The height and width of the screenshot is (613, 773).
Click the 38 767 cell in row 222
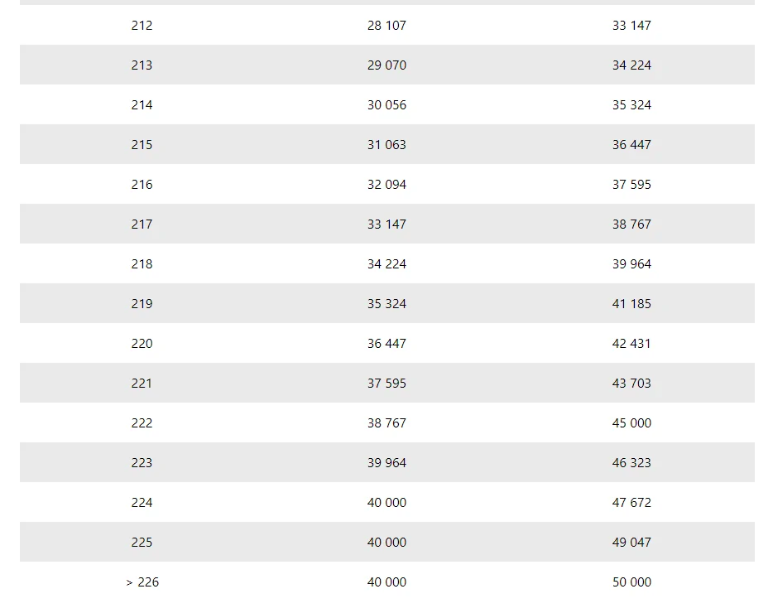click(386, 423)
